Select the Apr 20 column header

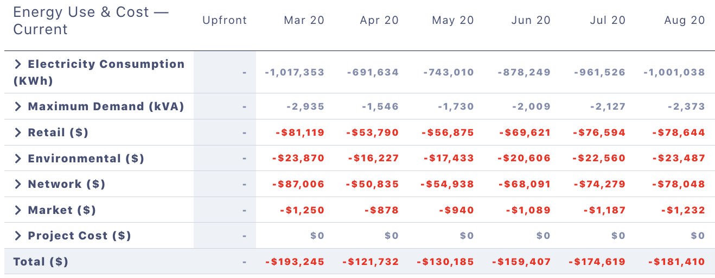coord(379,21)
